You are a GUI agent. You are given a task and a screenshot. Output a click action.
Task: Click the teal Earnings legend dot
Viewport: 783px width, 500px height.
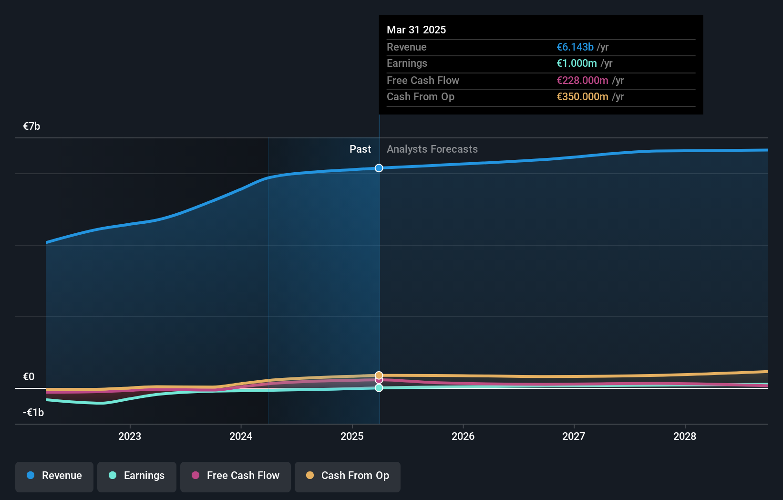[113, 476]
